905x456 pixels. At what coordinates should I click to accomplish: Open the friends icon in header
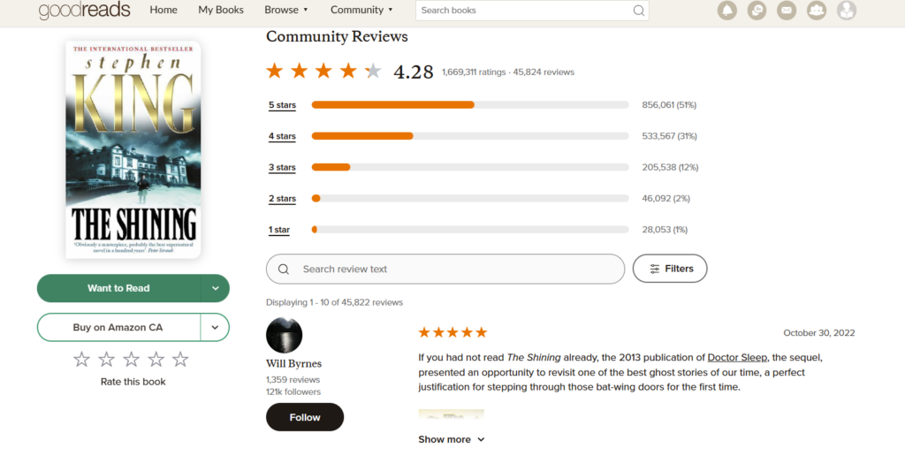[x=817, y=11]
